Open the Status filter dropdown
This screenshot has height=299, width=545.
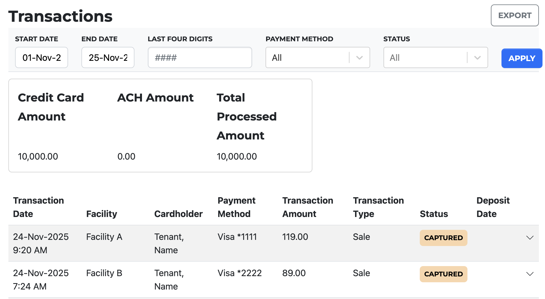point(425,58)
